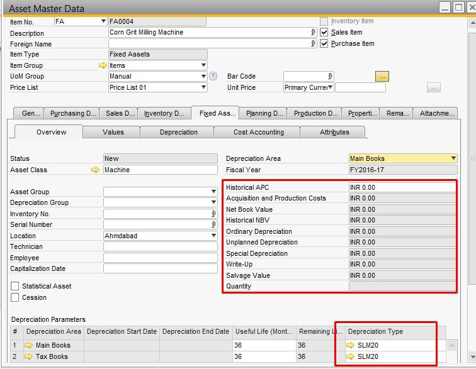Expand the Price List dropdown
Image resolution: width=476 pixels, height=369 pixels.
coord(203,87)
